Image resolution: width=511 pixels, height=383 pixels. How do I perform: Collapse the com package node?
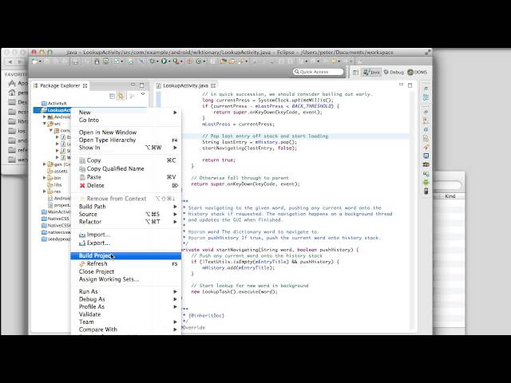tap(51, 130)
